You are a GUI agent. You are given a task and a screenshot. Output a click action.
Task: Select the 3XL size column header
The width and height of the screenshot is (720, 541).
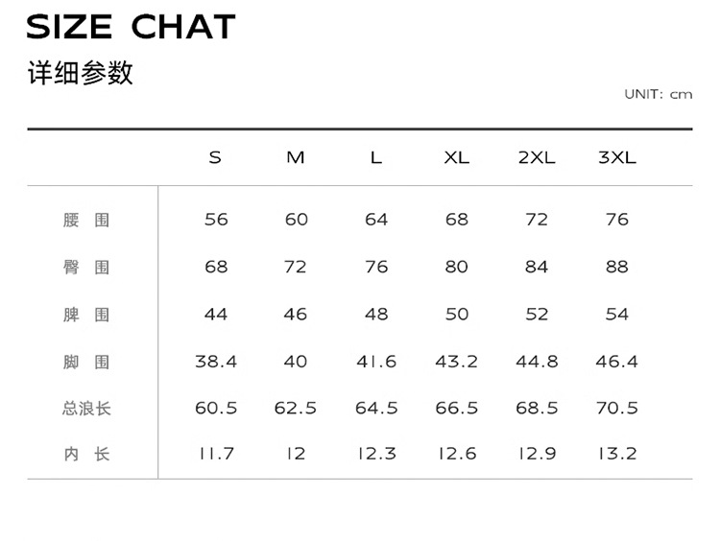click(617, 157)
